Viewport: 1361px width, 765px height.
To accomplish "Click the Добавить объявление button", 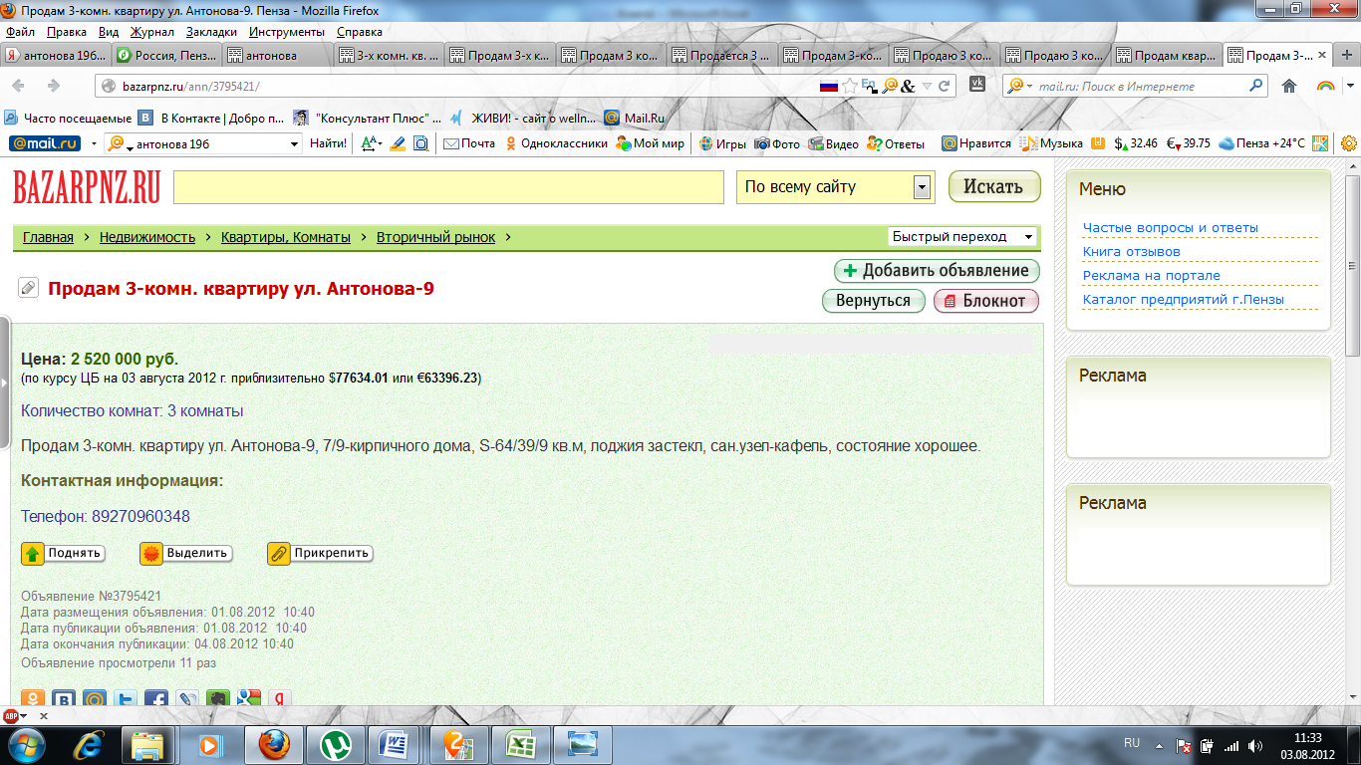I will tap(937, 271).
